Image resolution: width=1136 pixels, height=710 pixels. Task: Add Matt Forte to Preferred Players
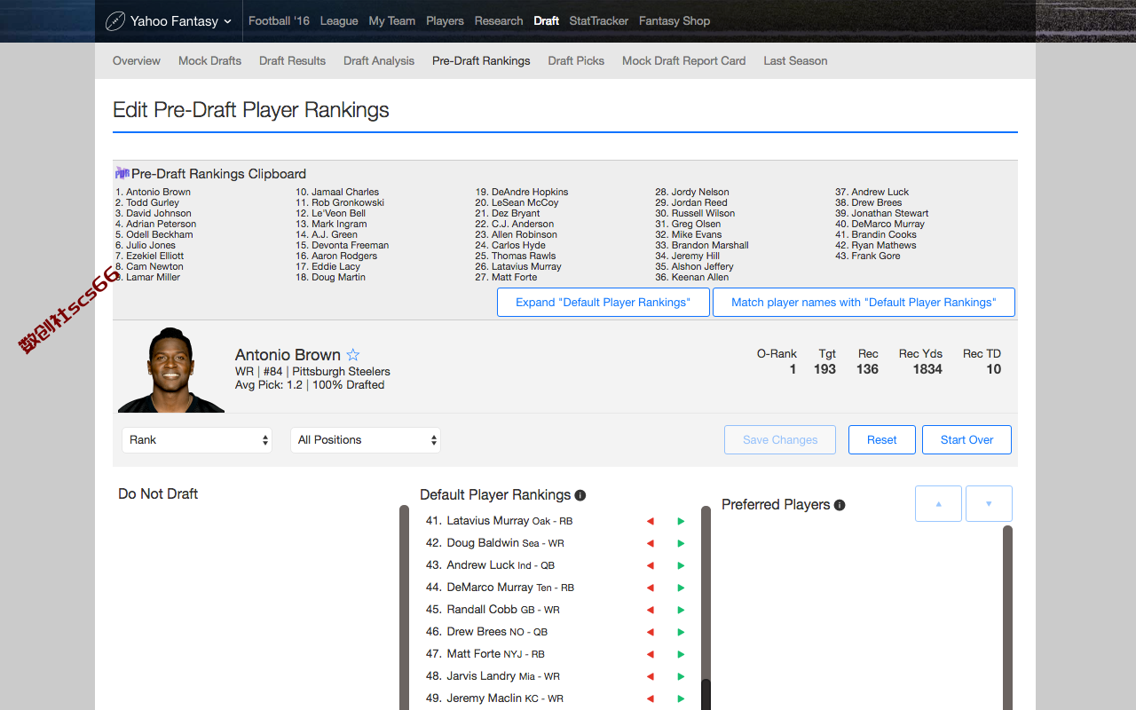click(681, 654)
